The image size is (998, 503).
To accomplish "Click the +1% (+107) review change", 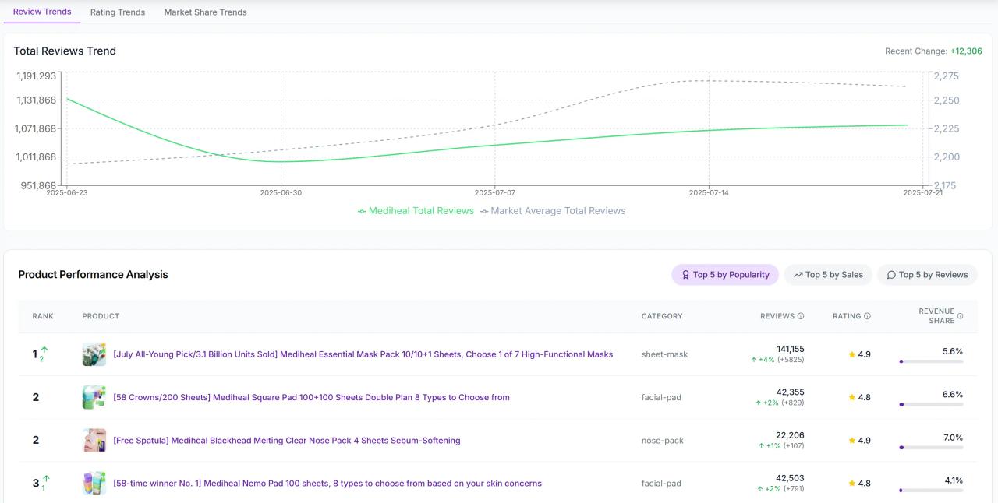I will (x=780, y=446).
